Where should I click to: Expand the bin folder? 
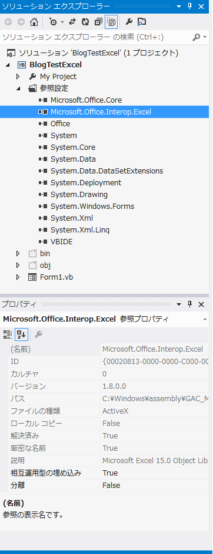pos(18,253)
